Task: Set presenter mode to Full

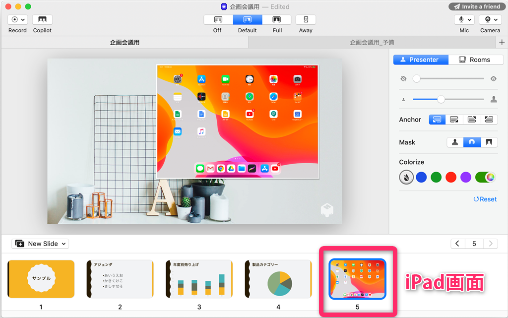Action: point(277,20)
